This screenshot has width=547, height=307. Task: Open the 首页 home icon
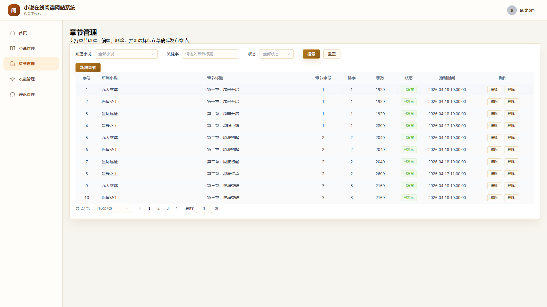pos(13,33)
